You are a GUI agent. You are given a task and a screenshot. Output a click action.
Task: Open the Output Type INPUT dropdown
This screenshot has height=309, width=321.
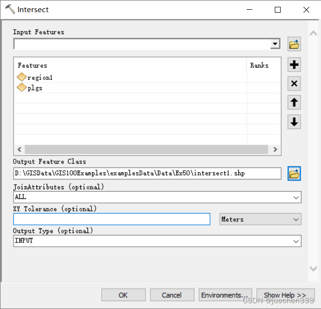tap(296, 241)
